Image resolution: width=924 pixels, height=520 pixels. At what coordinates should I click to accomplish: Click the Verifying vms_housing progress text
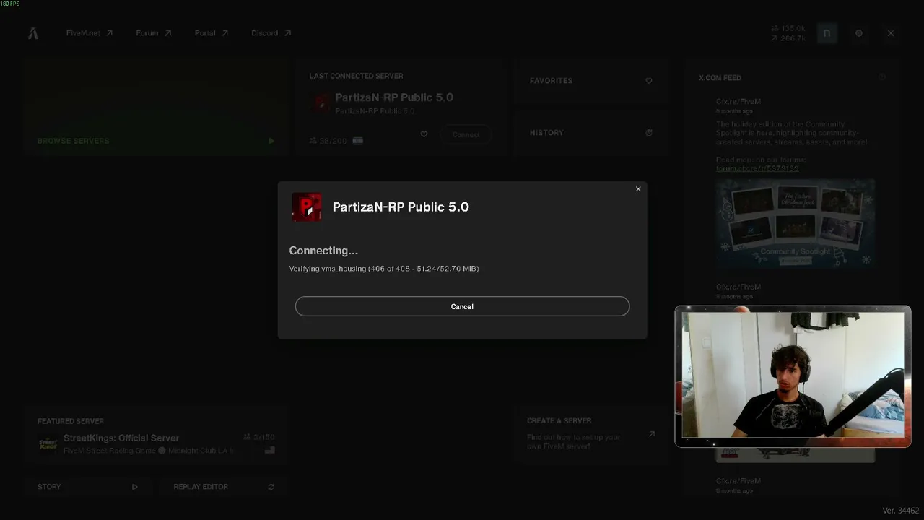(x=384, y=269)
